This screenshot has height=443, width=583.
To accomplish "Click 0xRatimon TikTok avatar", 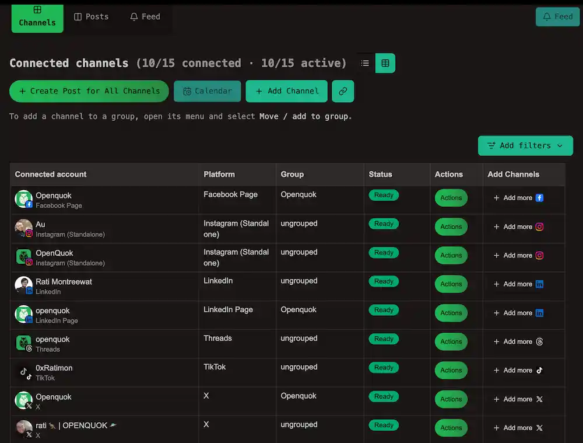I will [x=23, y=372].
